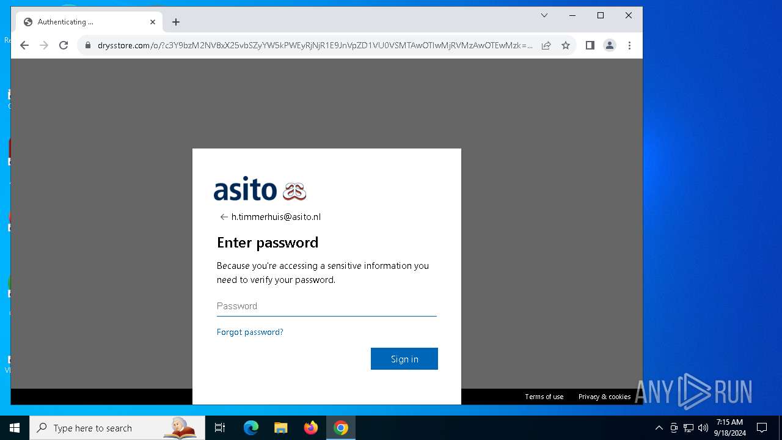Image resolution: width=782 pixels, height=440 pixels.
Task: Click the asito logo
Action: (x=260, y=189)
